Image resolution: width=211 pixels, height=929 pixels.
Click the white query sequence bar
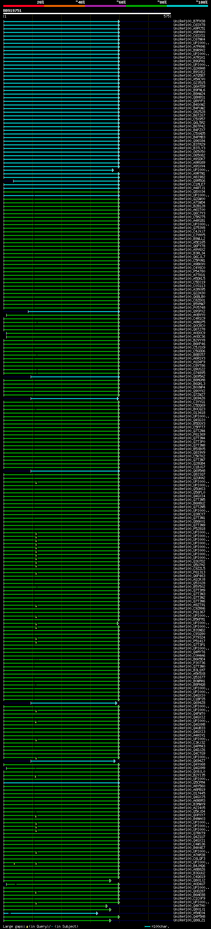[x=87, y=14]
